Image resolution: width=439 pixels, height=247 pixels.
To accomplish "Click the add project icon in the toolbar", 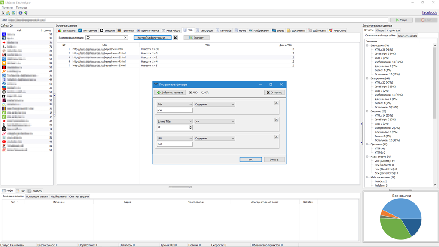I will click(8, 13).
